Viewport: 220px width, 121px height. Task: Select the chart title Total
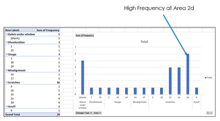(144, 42)
